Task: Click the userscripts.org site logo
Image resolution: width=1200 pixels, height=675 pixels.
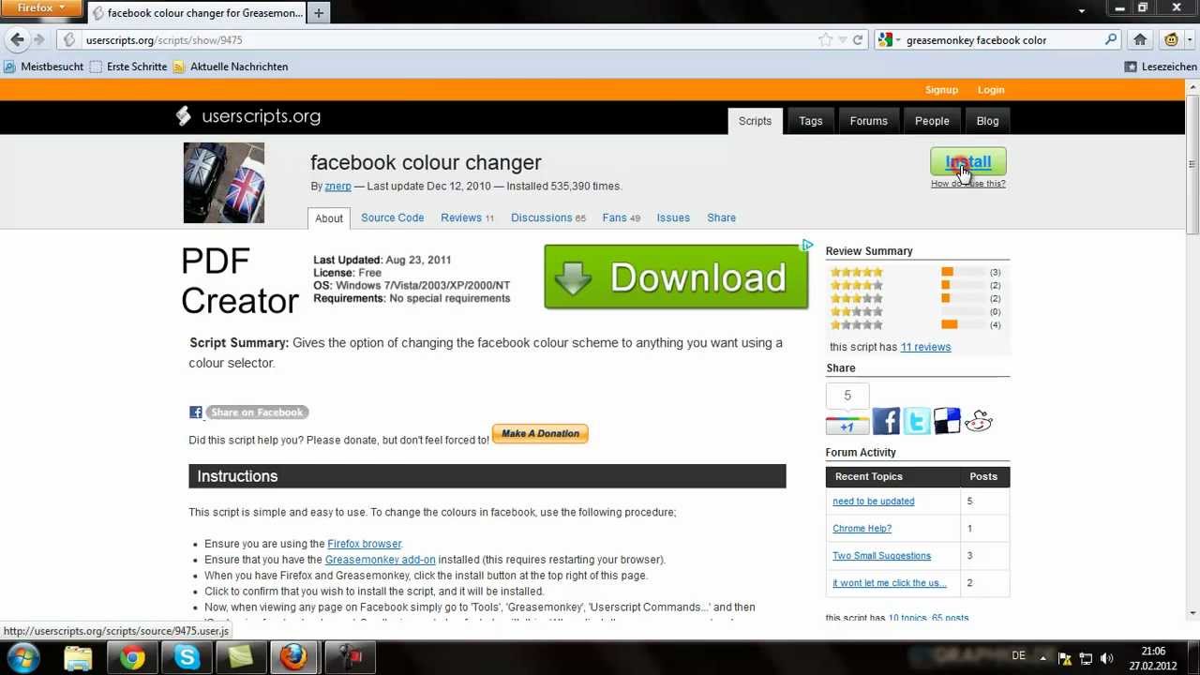Action: click(x=248, y=116)
